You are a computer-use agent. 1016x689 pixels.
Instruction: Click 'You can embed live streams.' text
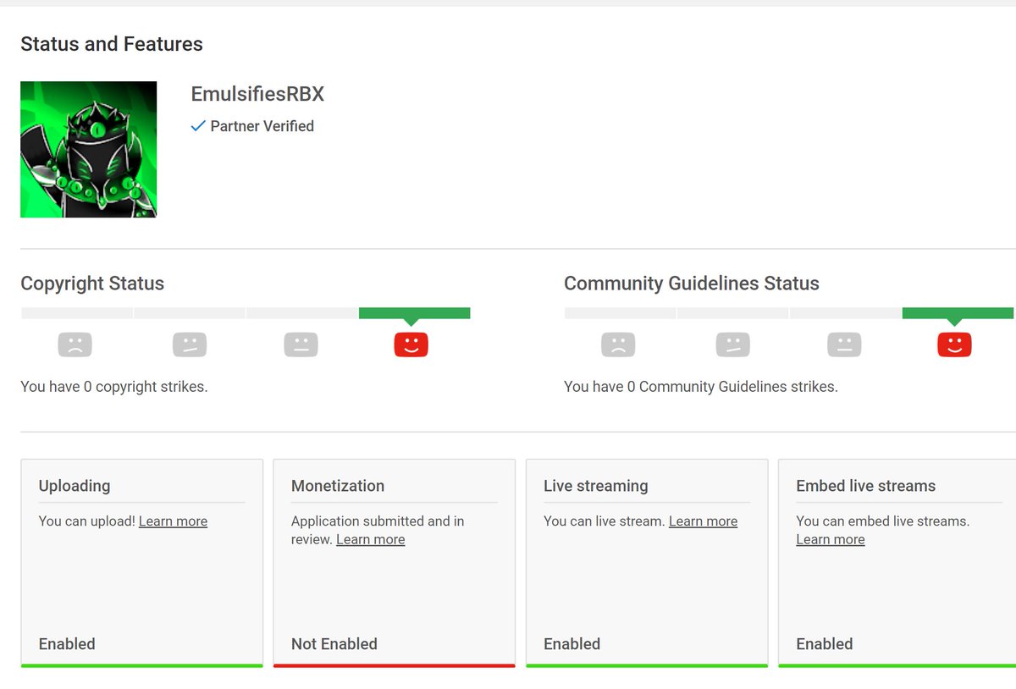click(x=883, y=521)
